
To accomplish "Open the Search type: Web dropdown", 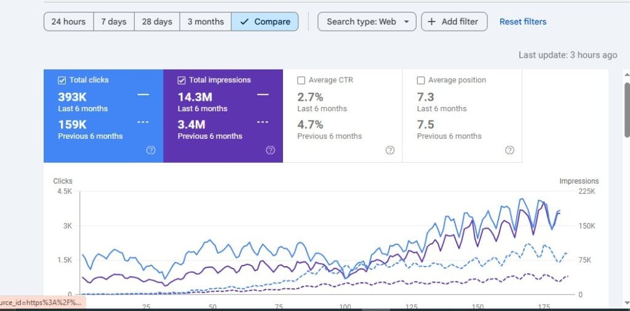I will pyautogui.click(x=367, y=22).
